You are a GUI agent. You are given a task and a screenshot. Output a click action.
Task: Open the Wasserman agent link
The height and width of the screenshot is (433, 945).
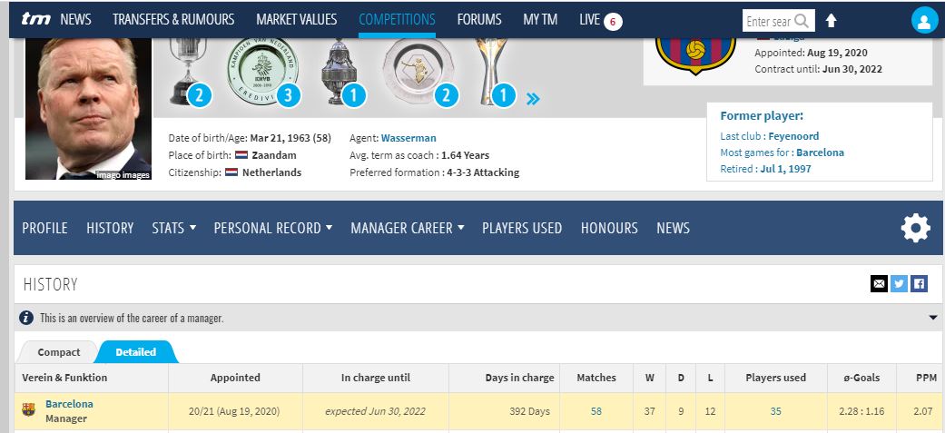pos(408,138)
